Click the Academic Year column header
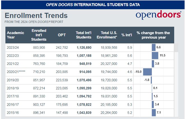Image resolution: width=185 pixels, height=119 pixels. point(15,35)
